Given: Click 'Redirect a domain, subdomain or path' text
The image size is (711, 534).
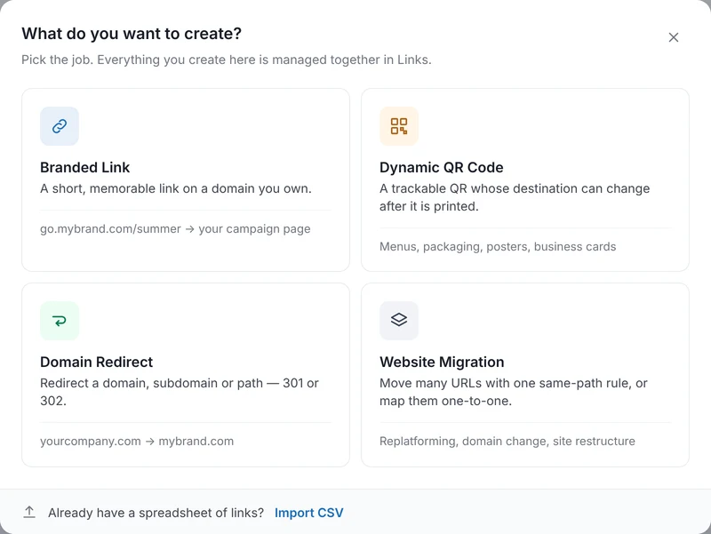Looking at the screenshot, I should tap(180, 392).
